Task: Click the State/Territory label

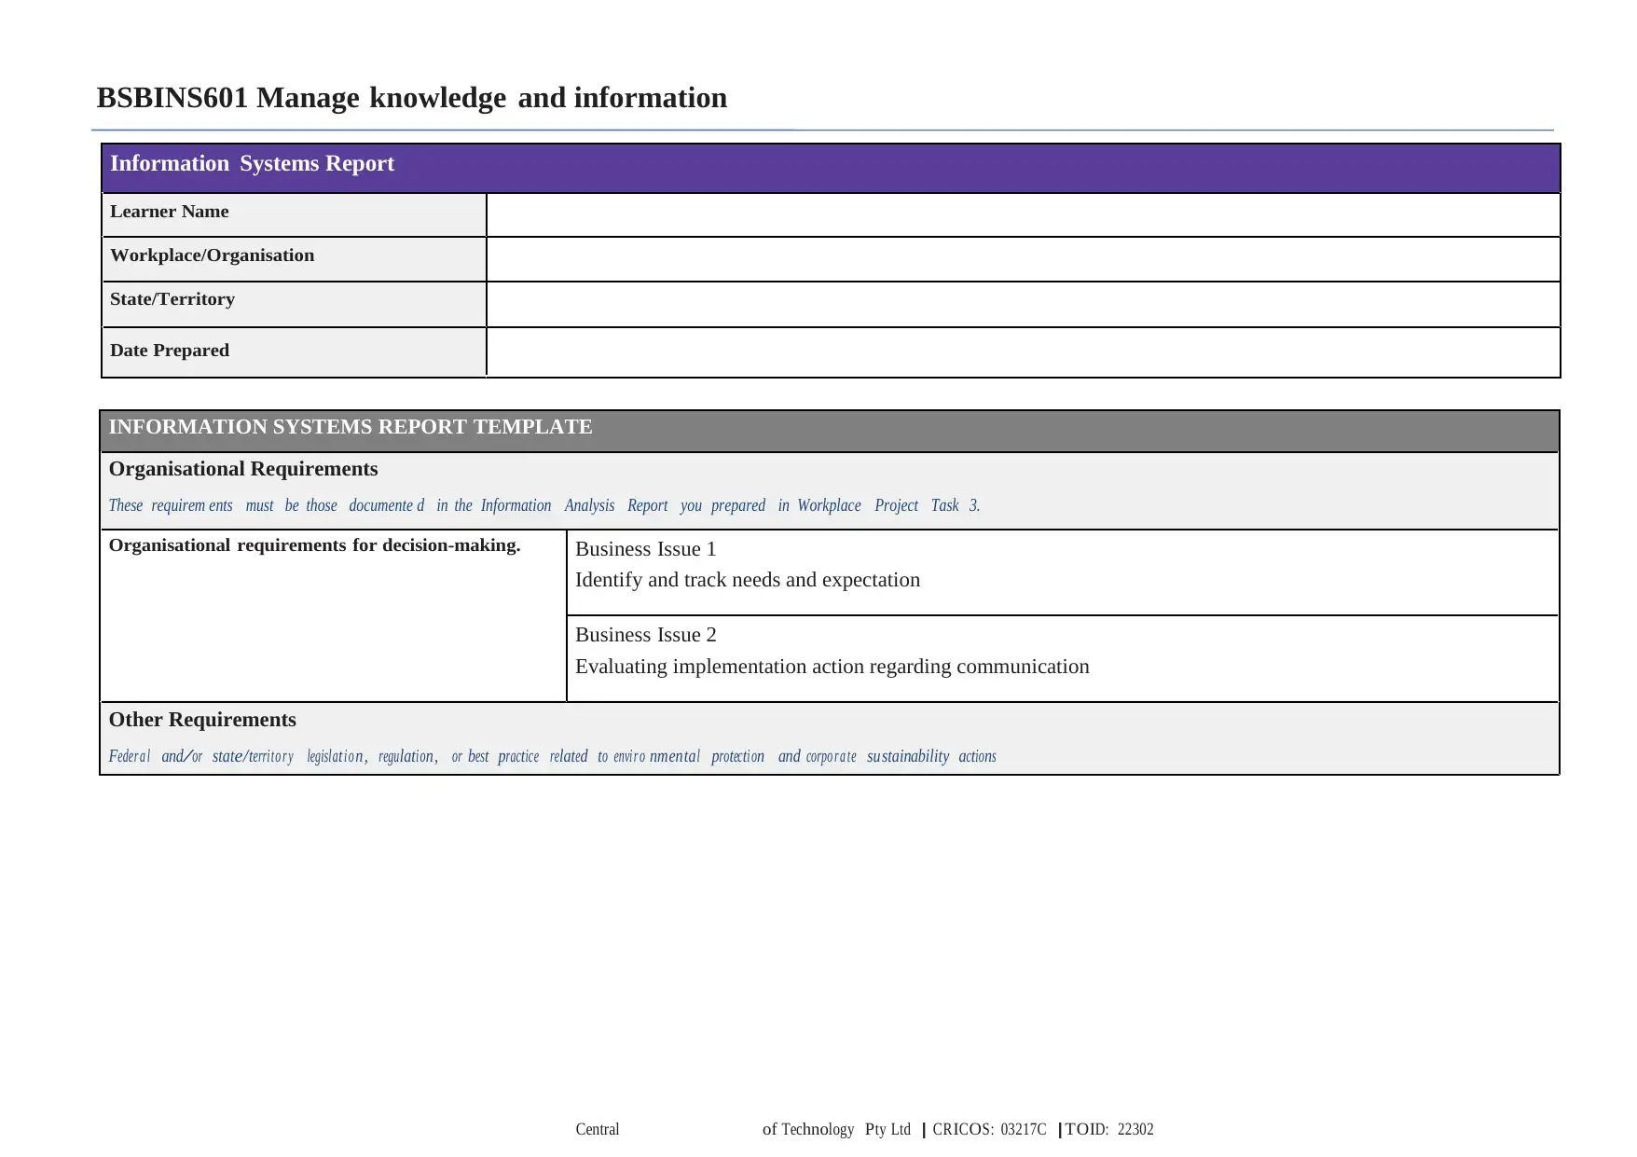Action: click(x=172, y=299)
